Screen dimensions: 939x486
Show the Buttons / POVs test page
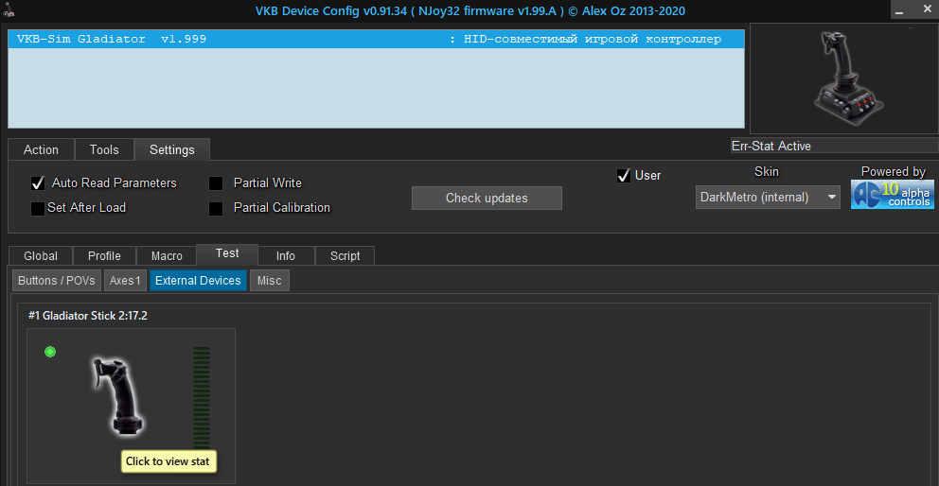click(57, 280)
